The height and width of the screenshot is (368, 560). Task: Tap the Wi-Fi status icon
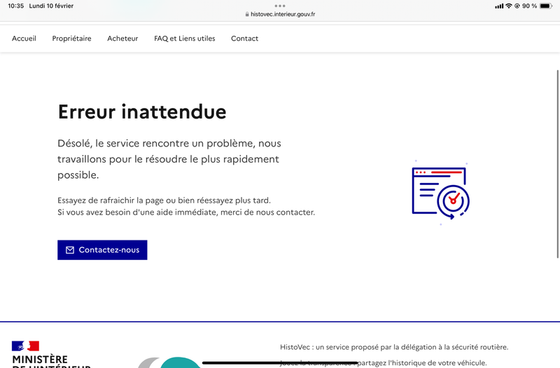pyautogui.click(x=509, y=6)
